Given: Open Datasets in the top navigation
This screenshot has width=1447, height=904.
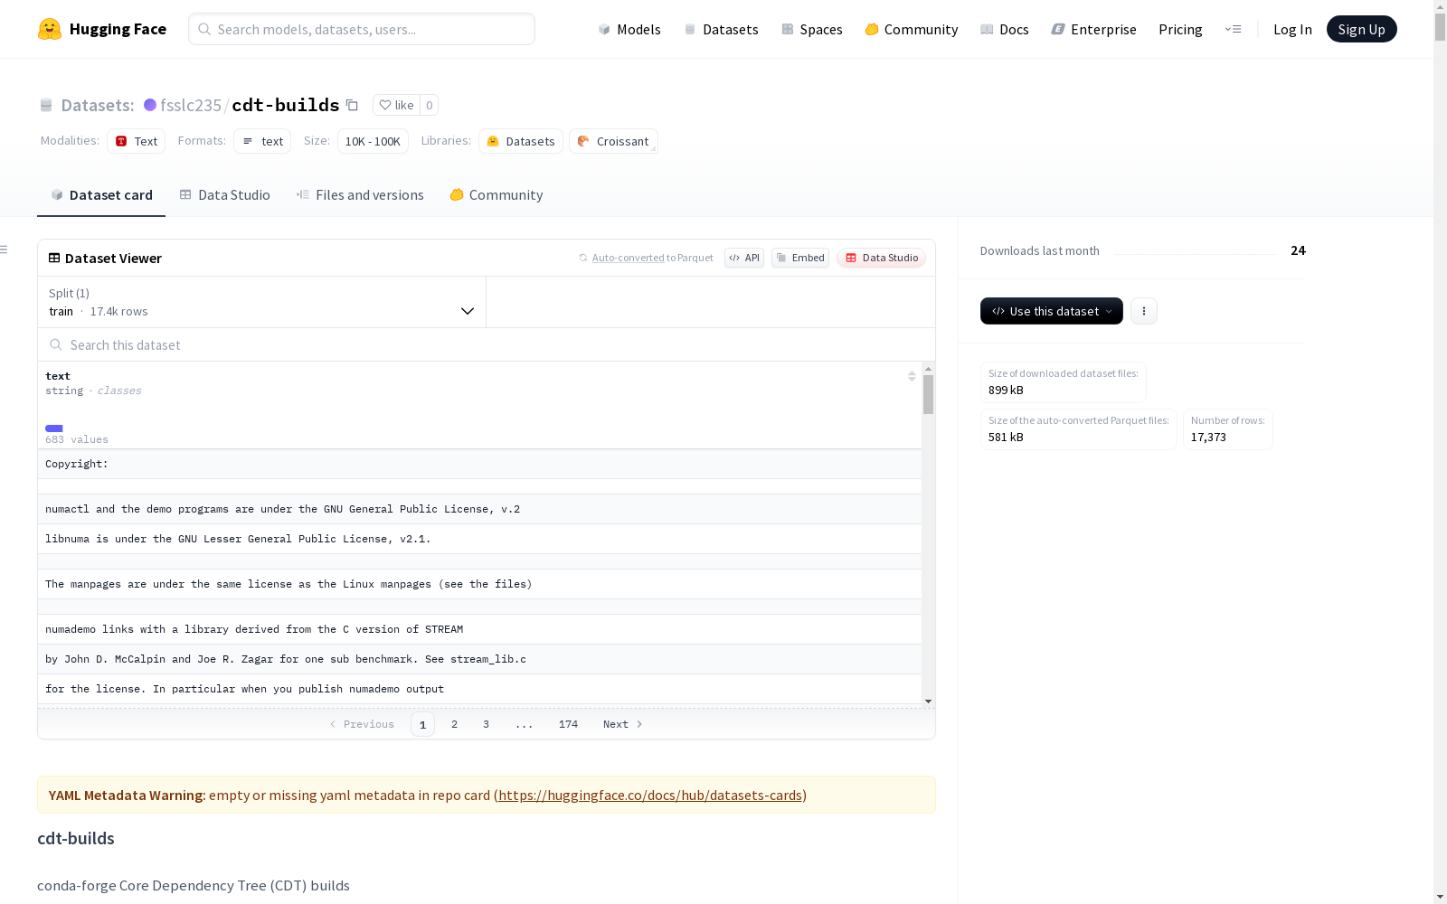Looking at the screenshot, I should [x=721, y=29].
